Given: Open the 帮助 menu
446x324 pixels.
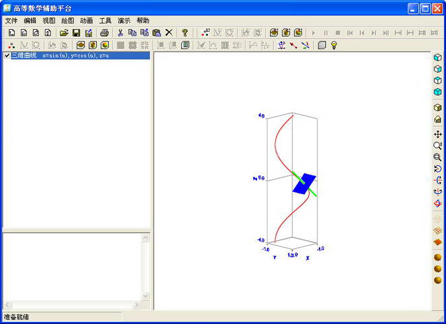Looking at the screenshot, I should coord(143,21).
